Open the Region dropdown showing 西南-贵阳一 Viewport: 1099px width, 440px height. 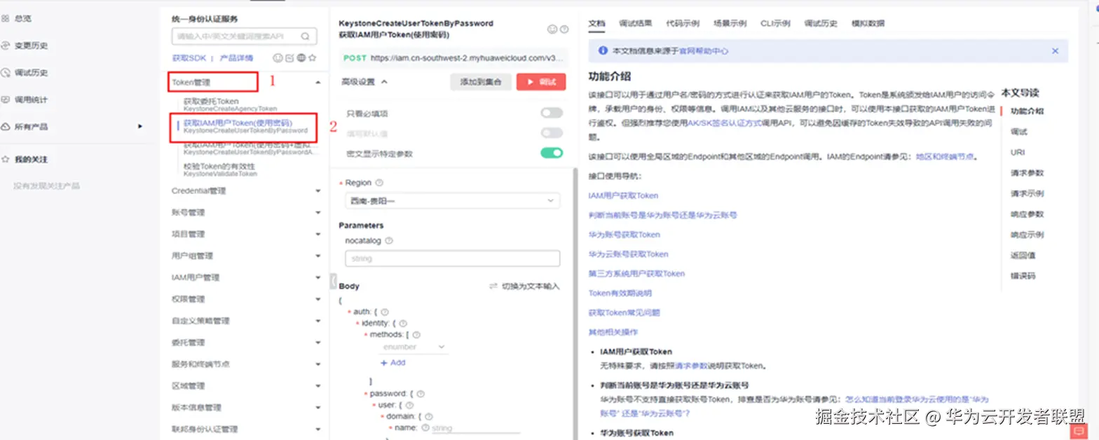(452, 201)
